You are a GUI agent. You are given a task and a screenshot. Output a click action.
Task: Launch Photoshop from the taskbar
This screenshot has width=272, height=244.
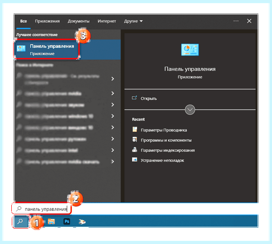coord(67,222)
